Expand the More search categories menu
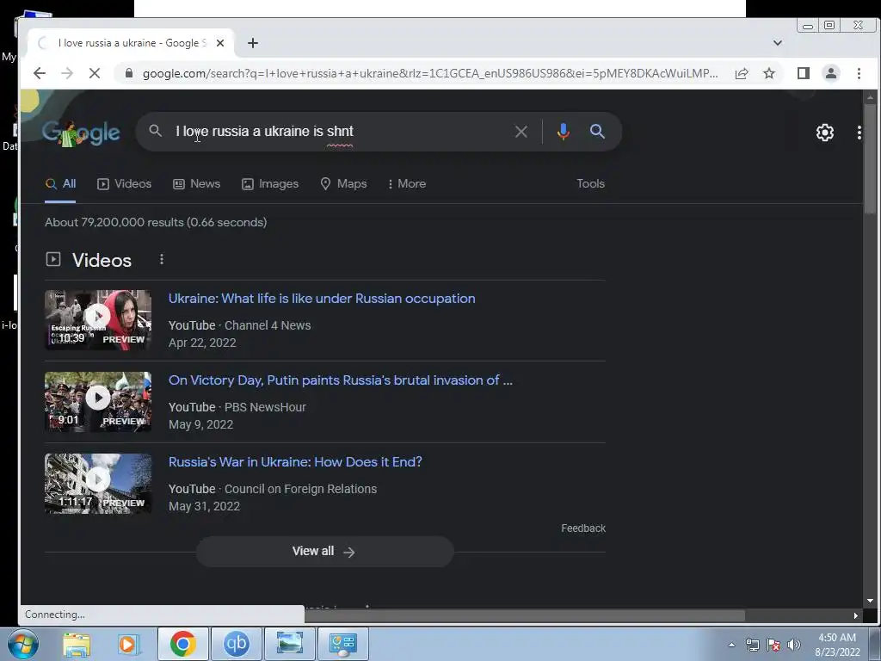The height and width of the screenshot is (661, 881). click(407, 184)
